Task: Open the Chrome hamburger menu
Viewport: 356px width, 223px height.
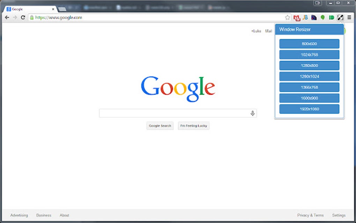Action: 349,17
